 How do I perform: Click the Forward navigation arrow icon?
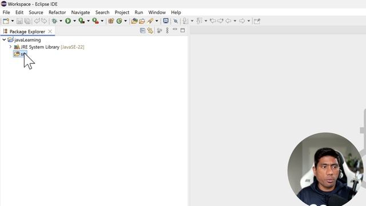pos(242,21)
